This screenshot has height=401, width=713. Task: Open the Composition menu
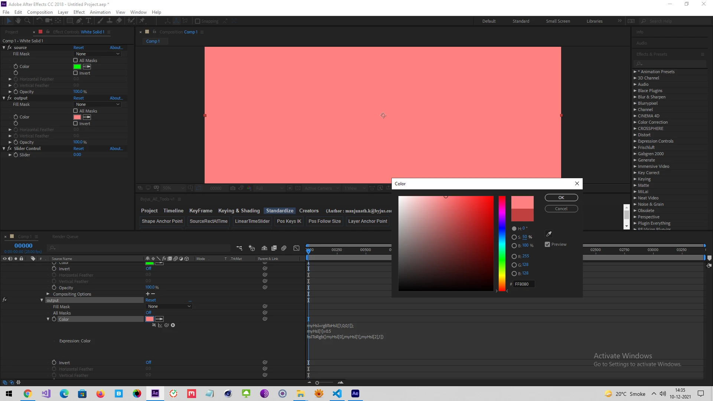[x=40, y=12]
